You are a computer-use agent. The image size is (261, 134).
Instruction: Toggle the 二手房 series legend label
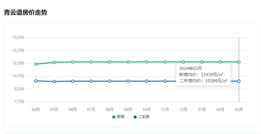pyautogui.click(x=144, y=117)
